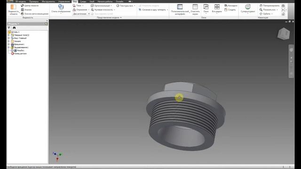Click the ViewCube in the viewport corner

[284, 34]
